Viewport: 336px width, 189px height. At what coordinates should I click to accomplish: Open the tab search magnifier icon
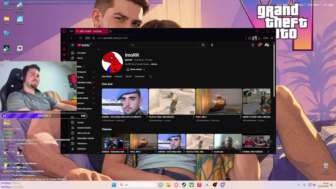(x=258, y=31)
